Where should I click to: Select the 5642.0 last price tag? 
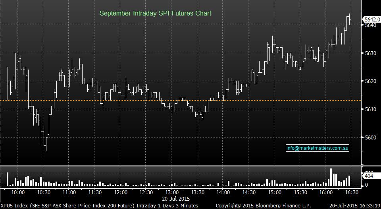(373, 19)
